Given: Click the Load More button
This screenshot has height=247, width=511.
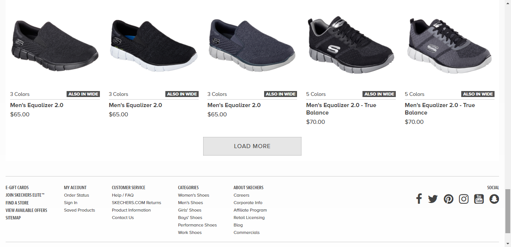Looking at the screenshot, I should 252,146.
